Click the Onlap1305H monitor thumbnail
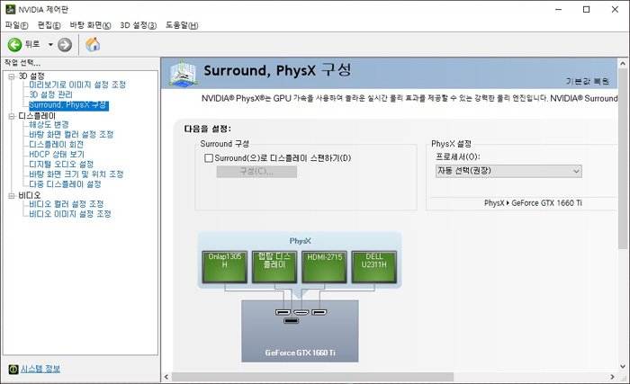 (225, 267)
